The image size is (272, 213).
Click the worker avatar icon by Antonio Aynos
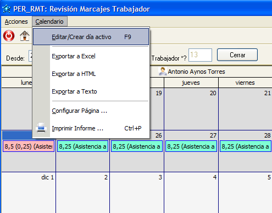click(163, 72)
